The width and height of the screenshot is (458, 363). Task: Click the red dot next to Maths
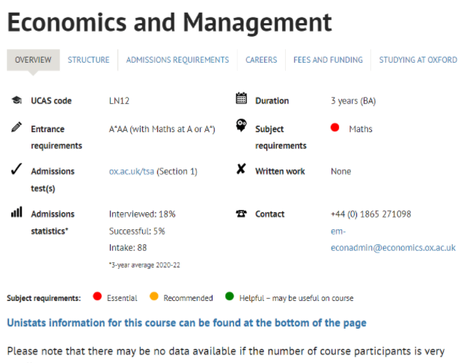click(335, 128)
